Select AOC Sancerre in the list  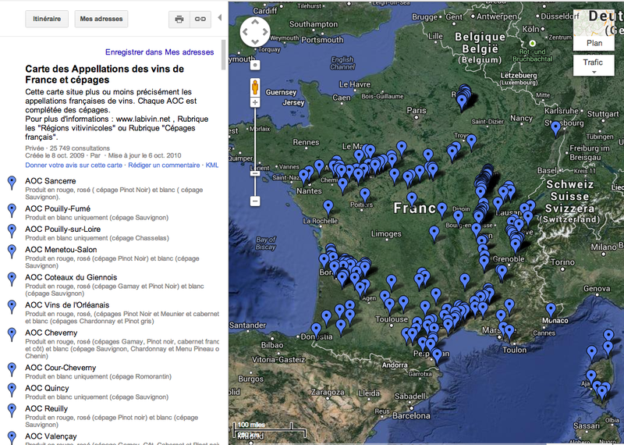(x=50, y=181)
